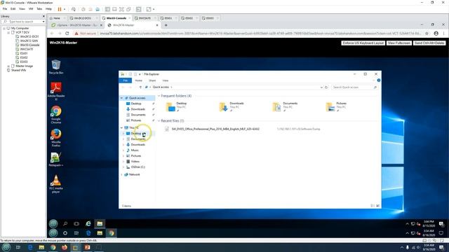Select Music under This PC
The image size is (449, 252).
point(135,150)
